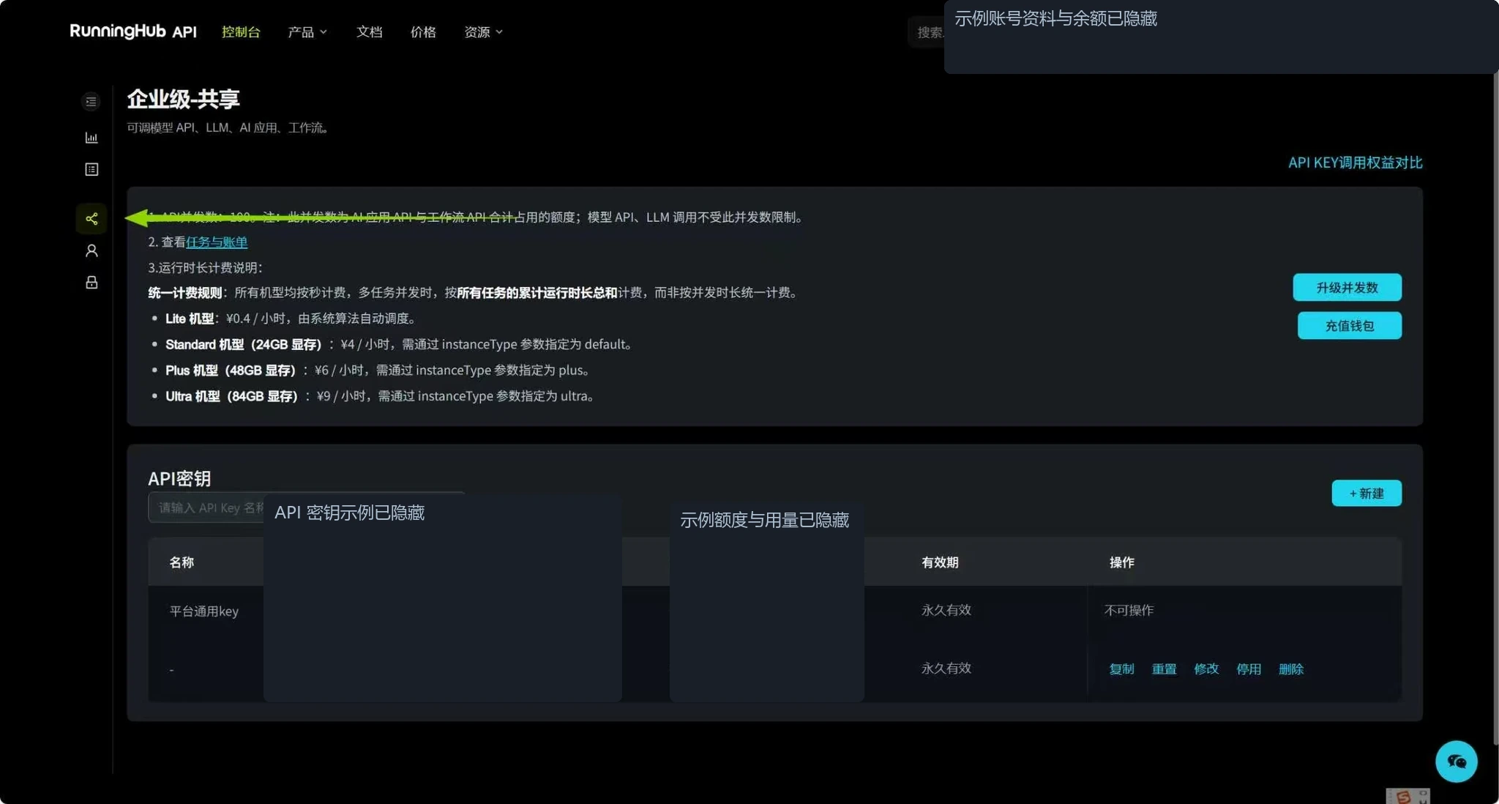Click 重置 in the second key row
This screenshot has width=1499, height=804.
(1164, 669)
